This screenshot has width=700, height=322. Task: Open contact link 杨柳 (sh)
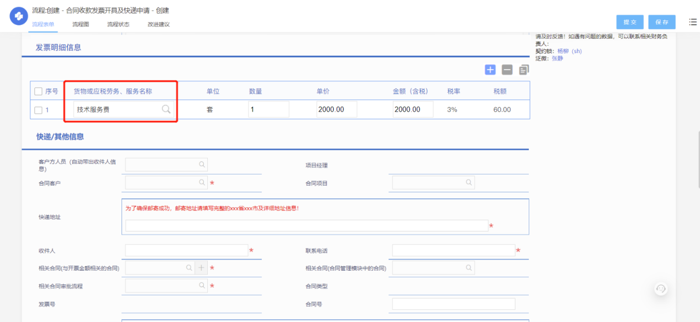570,51
